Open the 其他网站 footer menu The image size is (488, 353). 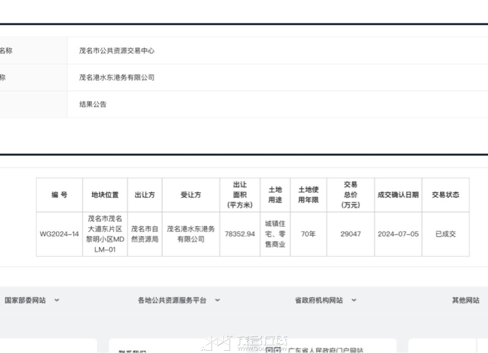tap(465, 300)
